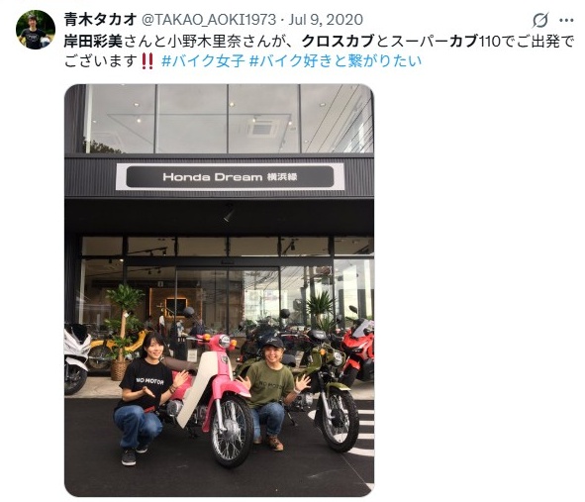Click the bolded name 岸田彩美 in tweet
585x502 pixels.
[x=93, y=41]
